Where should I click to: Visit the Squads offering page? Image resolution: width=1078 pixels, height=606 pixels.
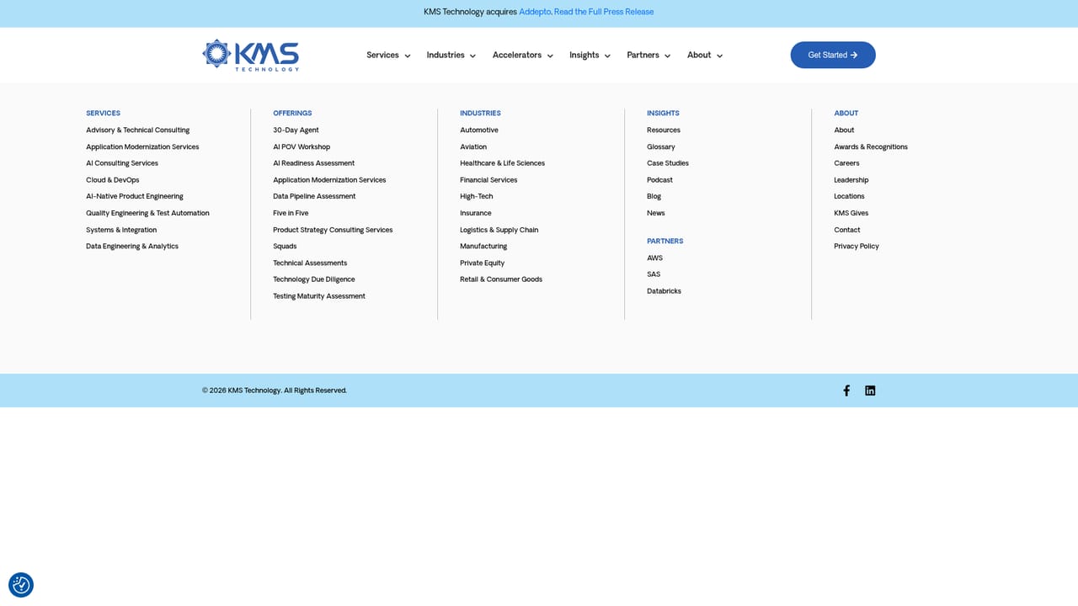pyautogui.click(x=285, y=247)
